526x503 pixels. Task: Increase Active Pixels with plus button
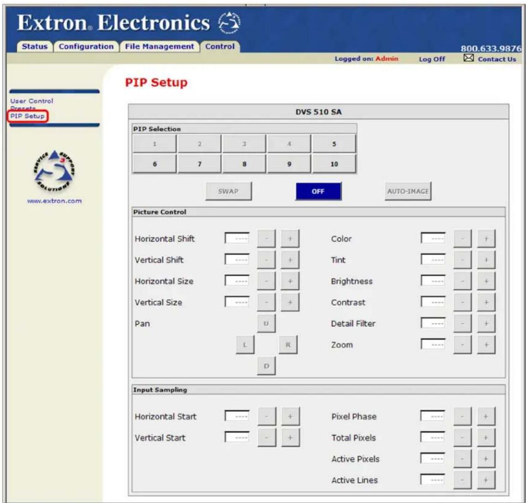[x=486, y=459]
